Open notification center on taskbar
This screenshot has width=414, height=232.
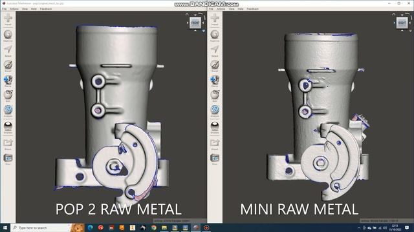[407, 227]
